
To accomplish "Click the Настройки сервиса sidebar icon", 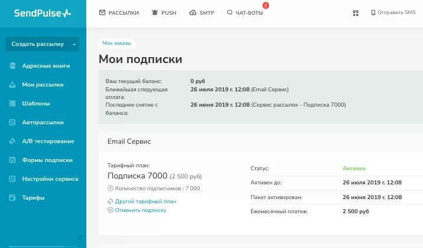I will click(12, 178).
